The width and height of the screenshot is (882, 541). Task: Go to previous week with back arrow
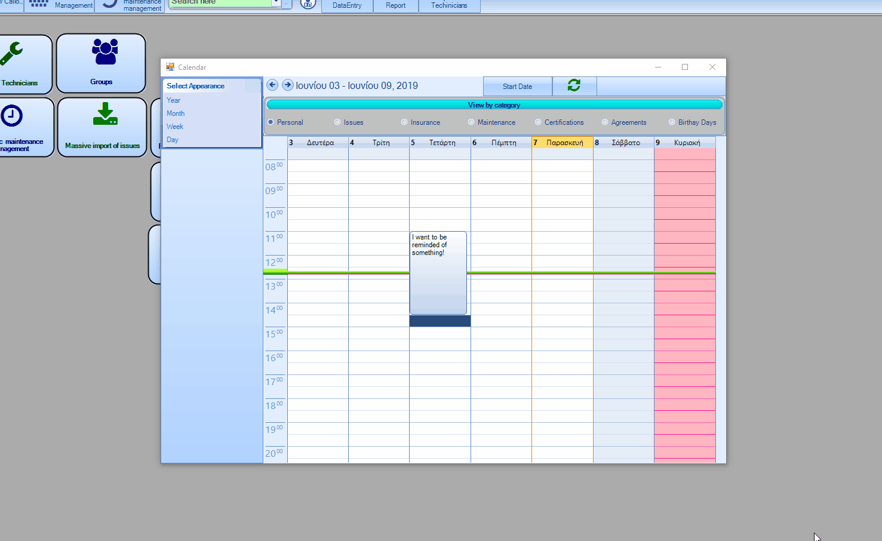click(272, 85)
